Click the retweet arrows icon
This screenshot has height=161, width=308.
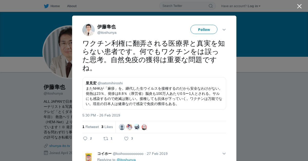pyautogui.click(x=106, y=139)
